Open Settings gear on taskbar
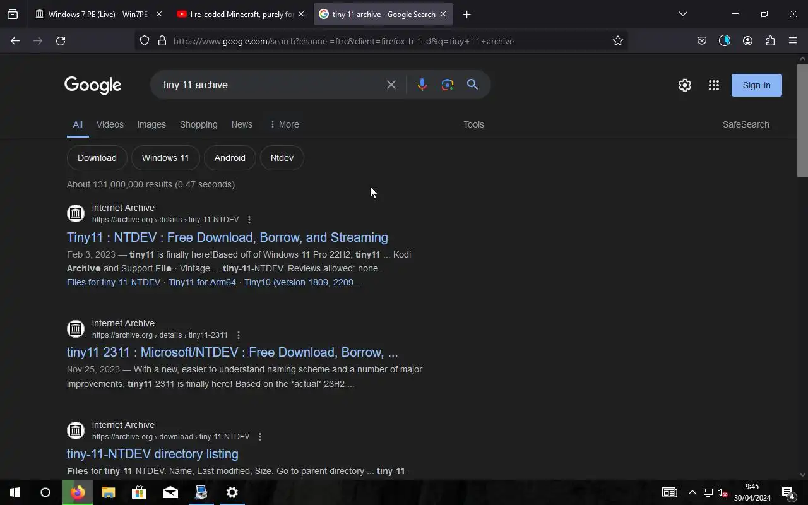 232,492
